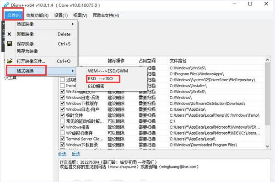Click the 添加映像 submenu arrow

[73, 24]
